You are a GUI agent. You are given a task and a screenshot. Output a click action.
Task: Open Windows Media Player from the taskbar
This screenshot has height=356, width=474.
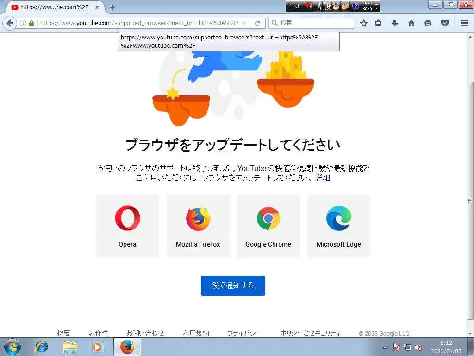pos(98,347)
